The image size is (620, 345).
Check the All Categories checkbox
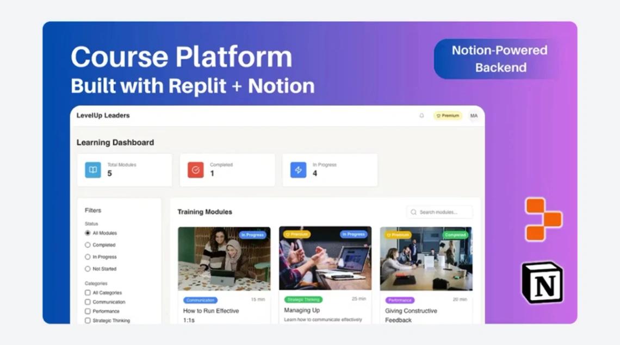(88, 293)
